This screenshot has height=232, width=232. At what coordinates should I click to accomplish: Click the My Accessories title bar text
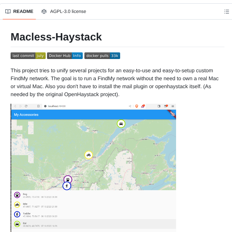pyautogui.click(x=26, y=115)
